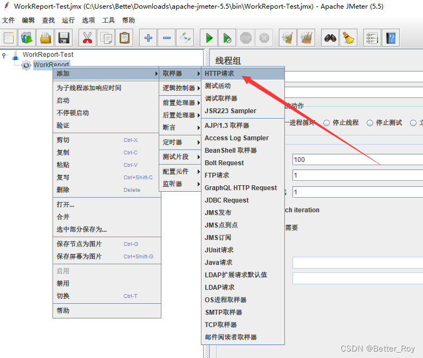
Task: Choose 禁用 in the context menu
Action: point(106,283)
